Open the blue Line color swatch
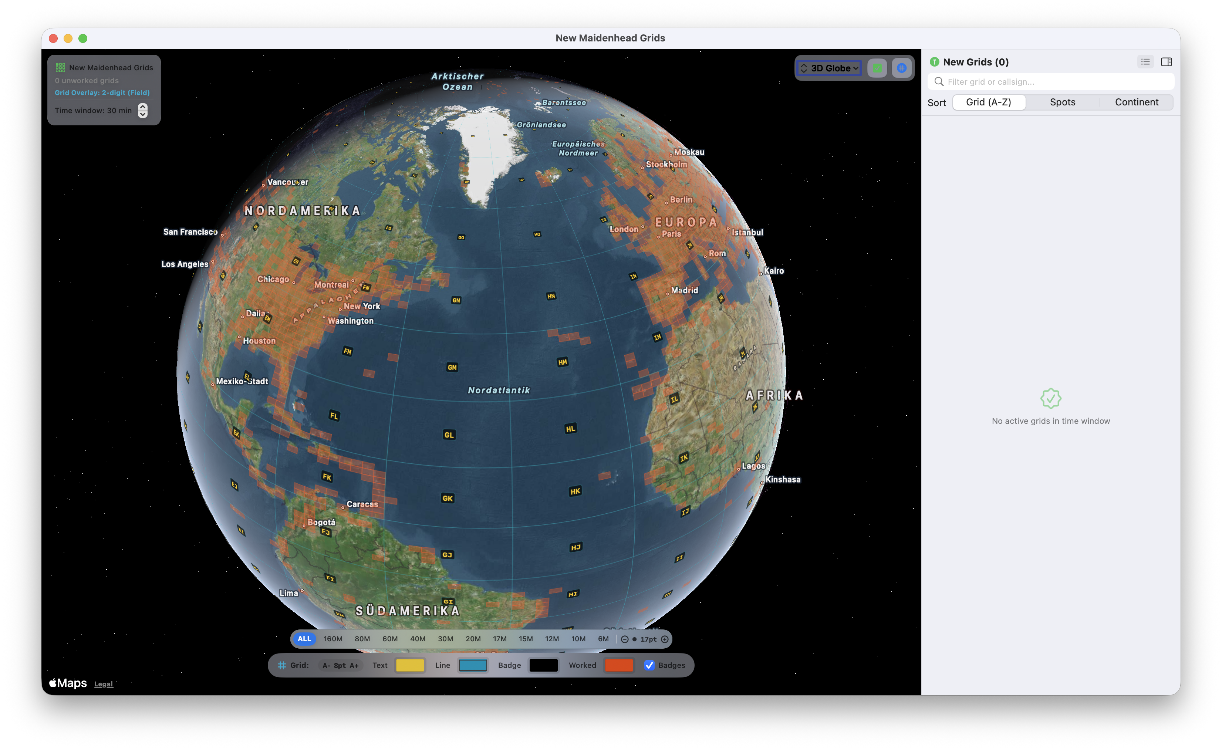The image size is (1222, 750). coord(473,666)
